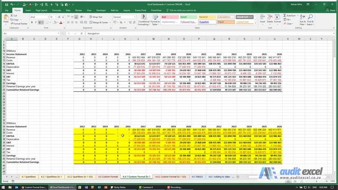338x190 pixels.
Task: Click AutoSum
Action: 289,16
